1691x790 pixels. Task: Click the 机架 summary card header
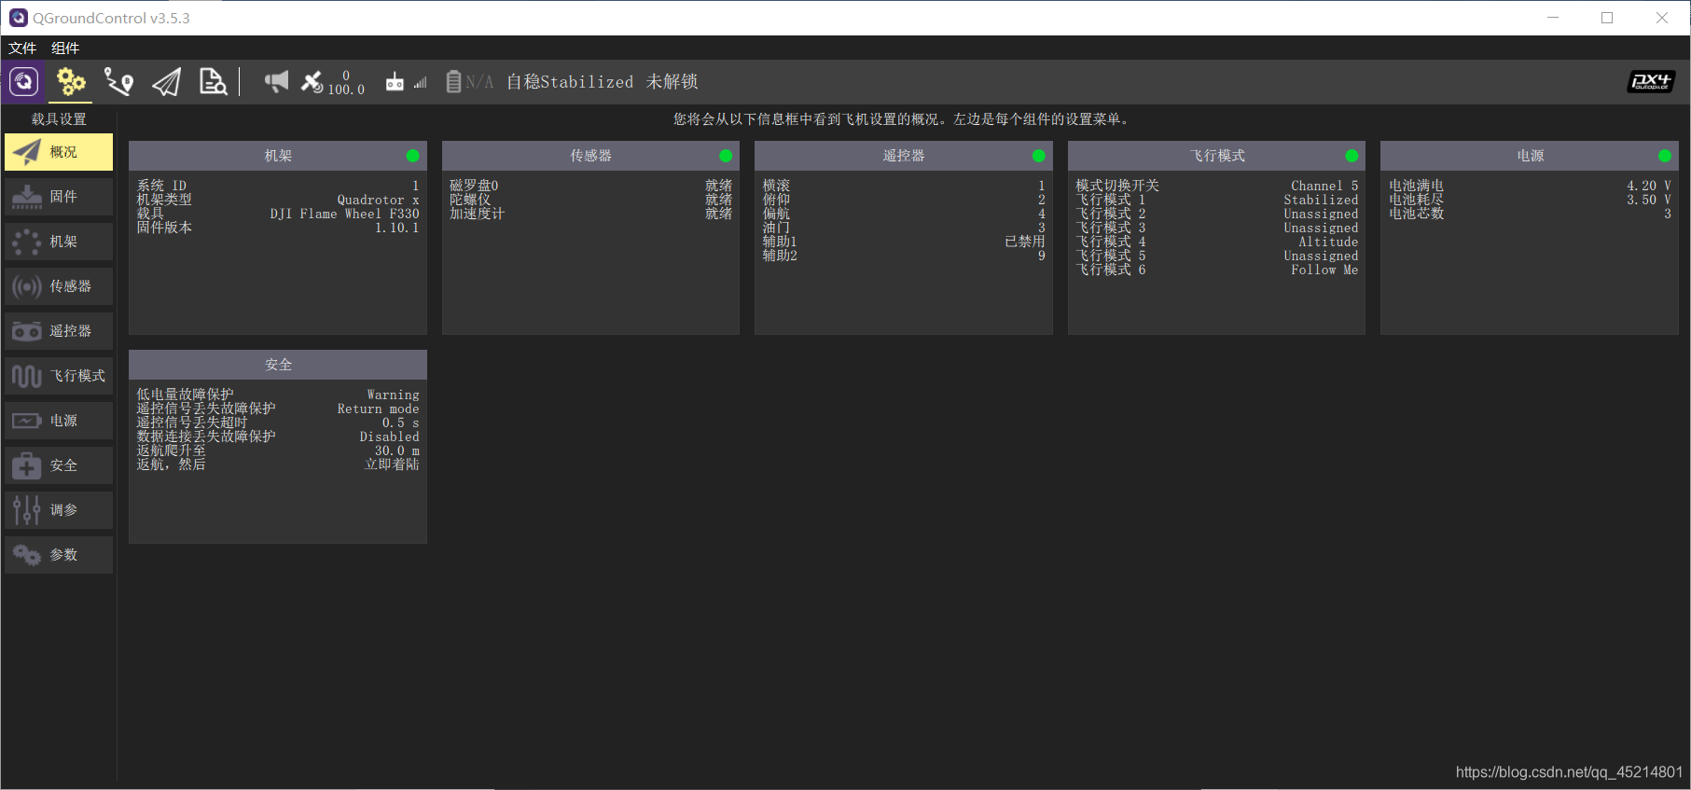278,156
